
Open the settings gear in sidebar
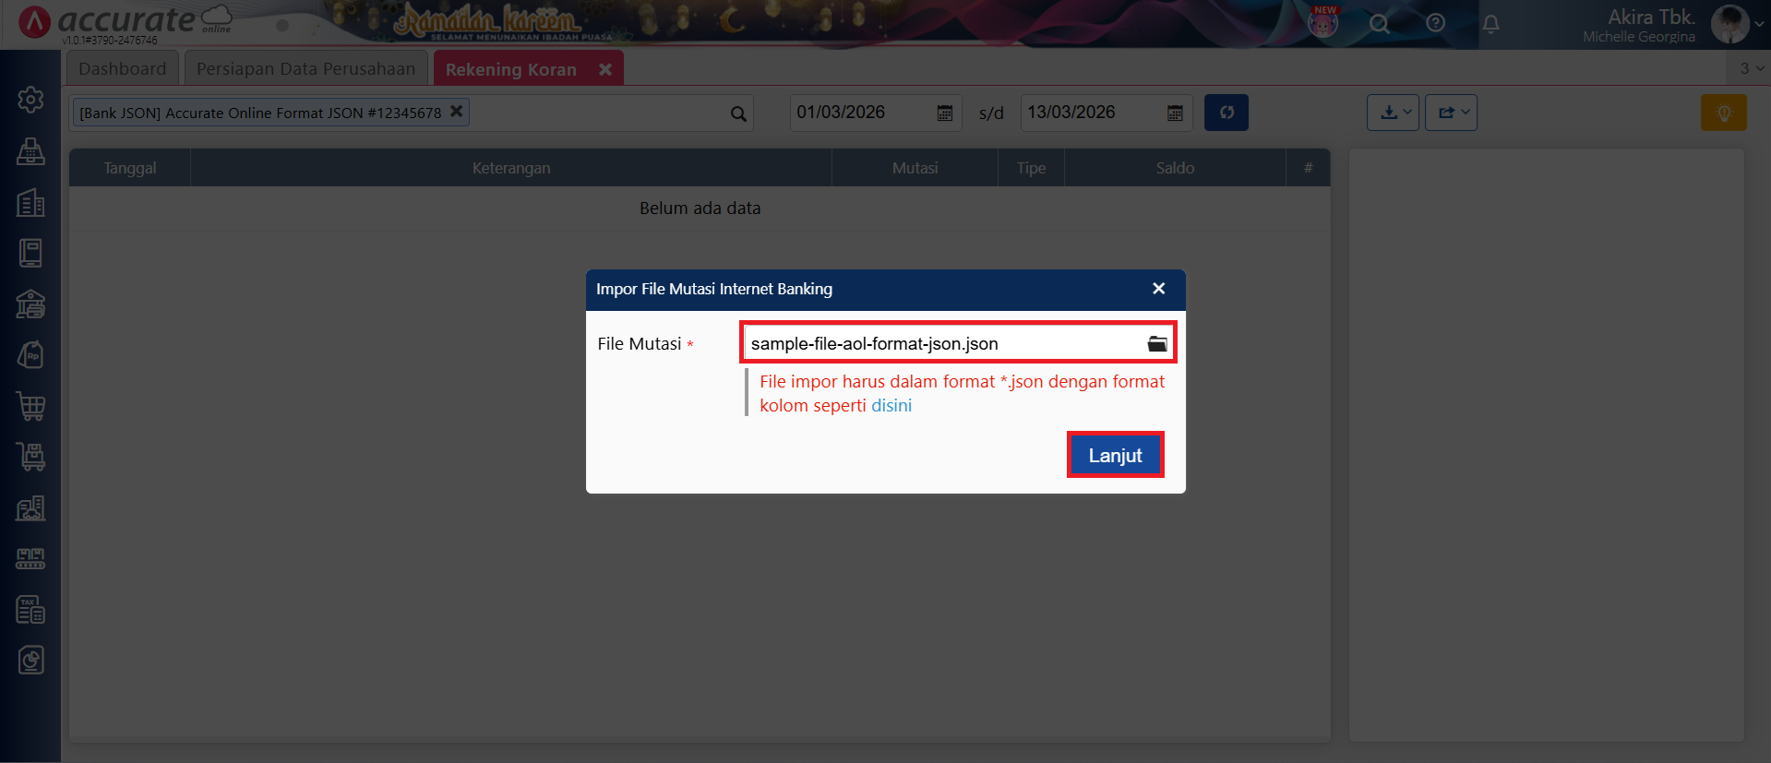[x=30, y=100]
